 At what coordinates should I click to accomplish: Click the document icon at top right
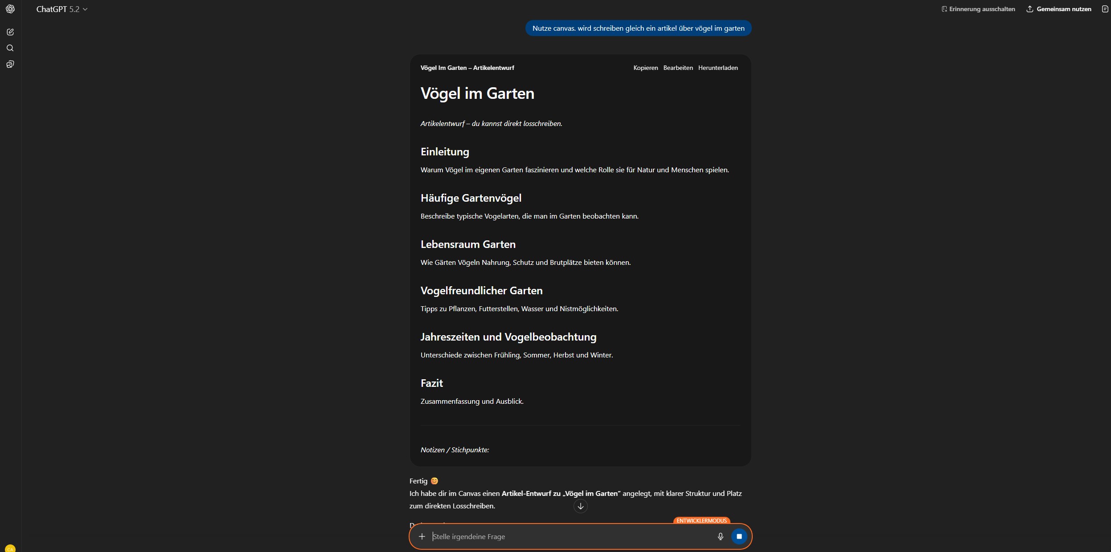[x=1105, y=9]
